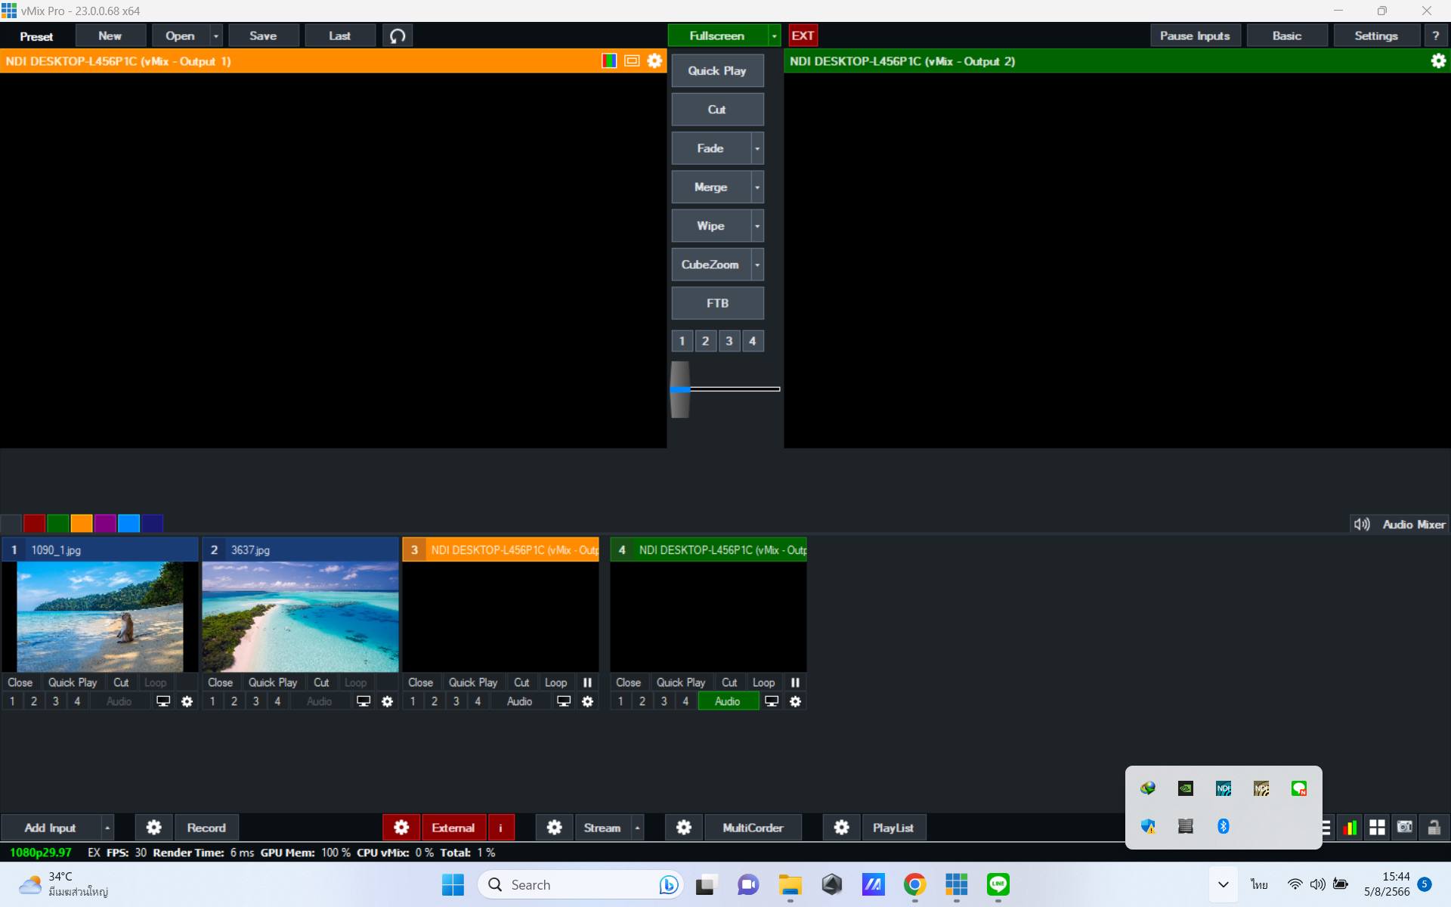Toggle Audio on input 4 NDI Output 2
Viewport: 1451px width, 907px height.
pyautogui.click(x=728, y=701)
